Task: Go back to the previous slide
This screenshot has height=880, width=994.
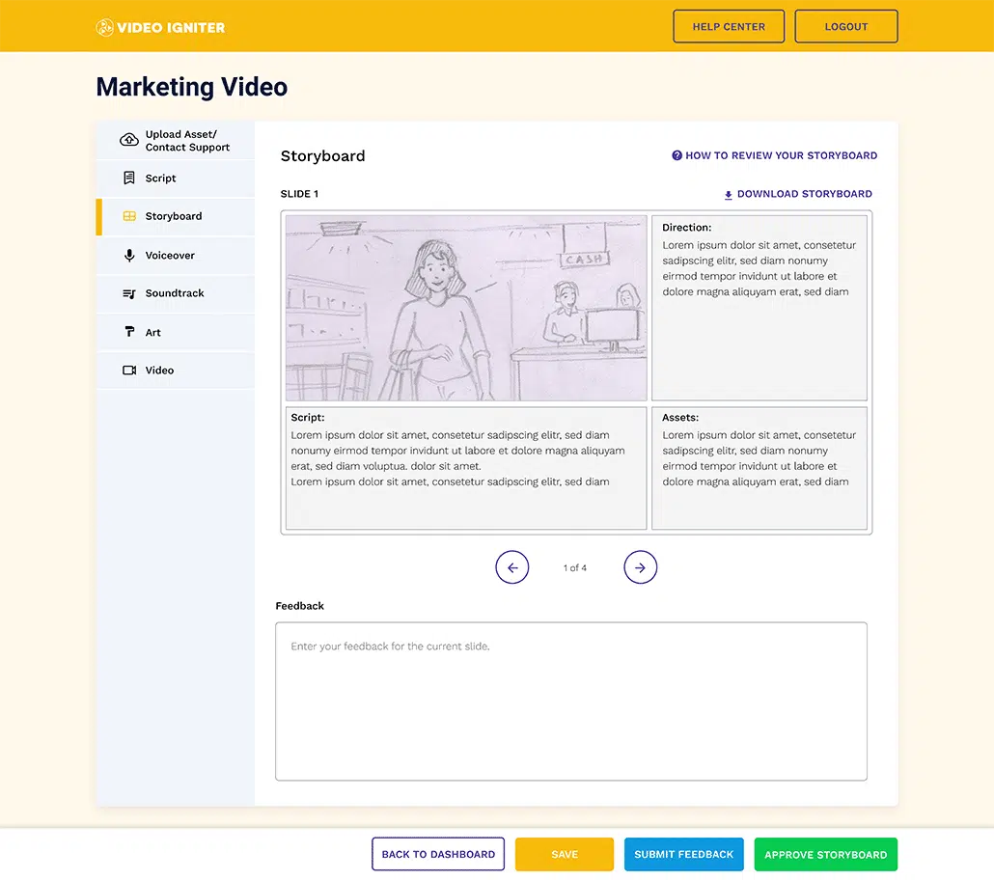Action: click(512, 567)
